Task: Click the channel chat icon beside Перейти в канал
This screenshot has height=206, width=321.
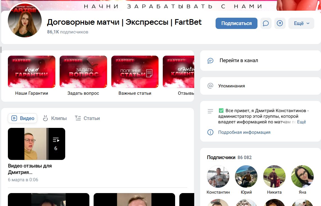Action: tap(211, 61)
